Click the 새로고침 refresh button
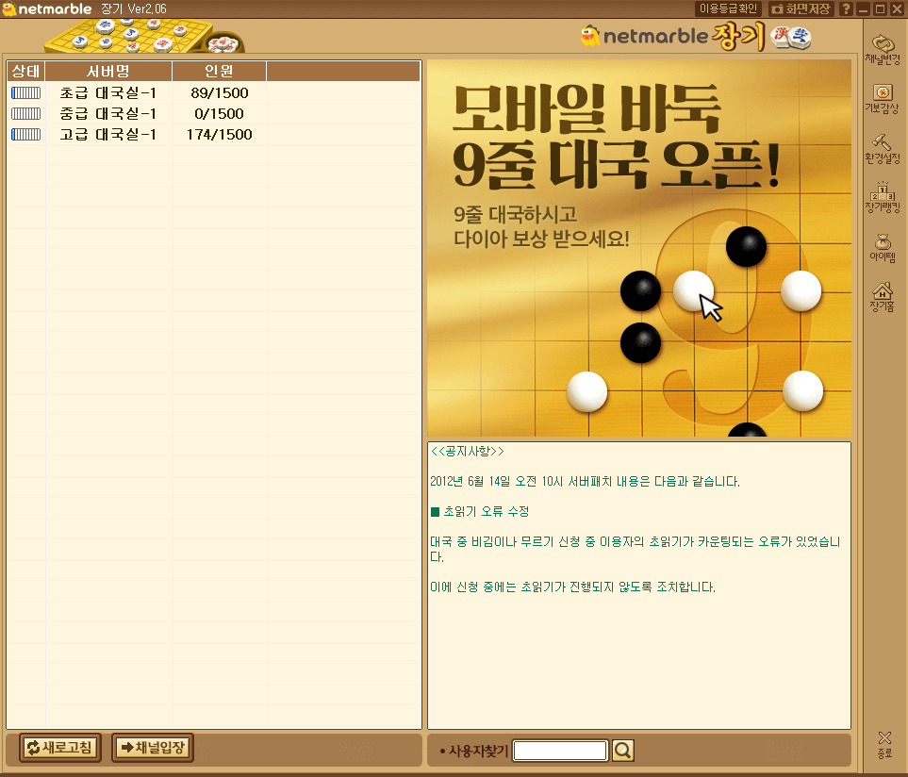 click(x=60, y=748)
